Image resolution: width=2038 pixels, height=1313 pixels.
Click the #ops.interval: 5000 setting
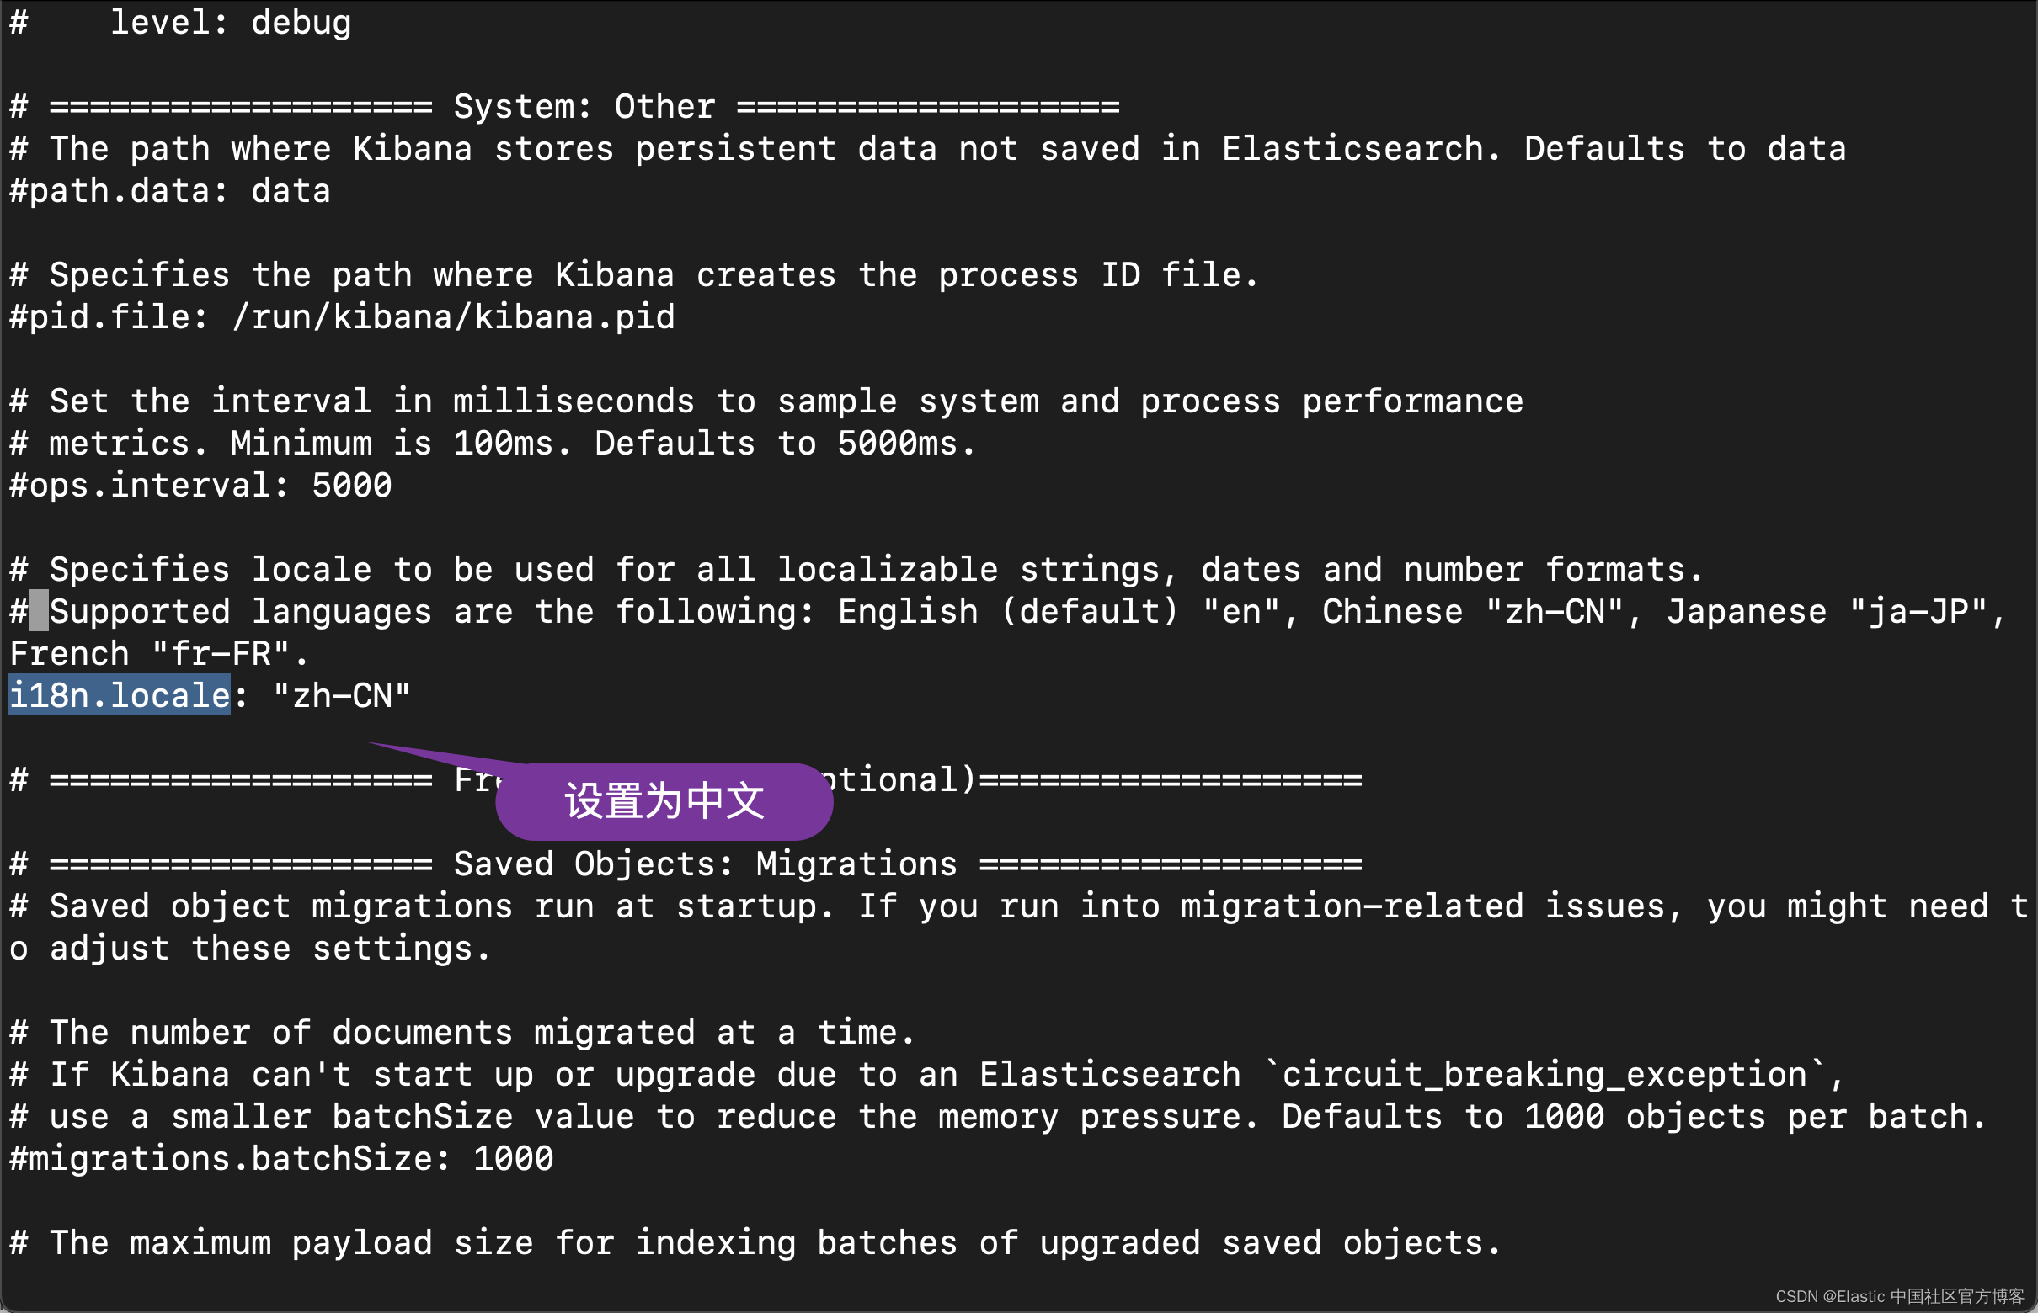pyautogui.click(x=200, y=485)
